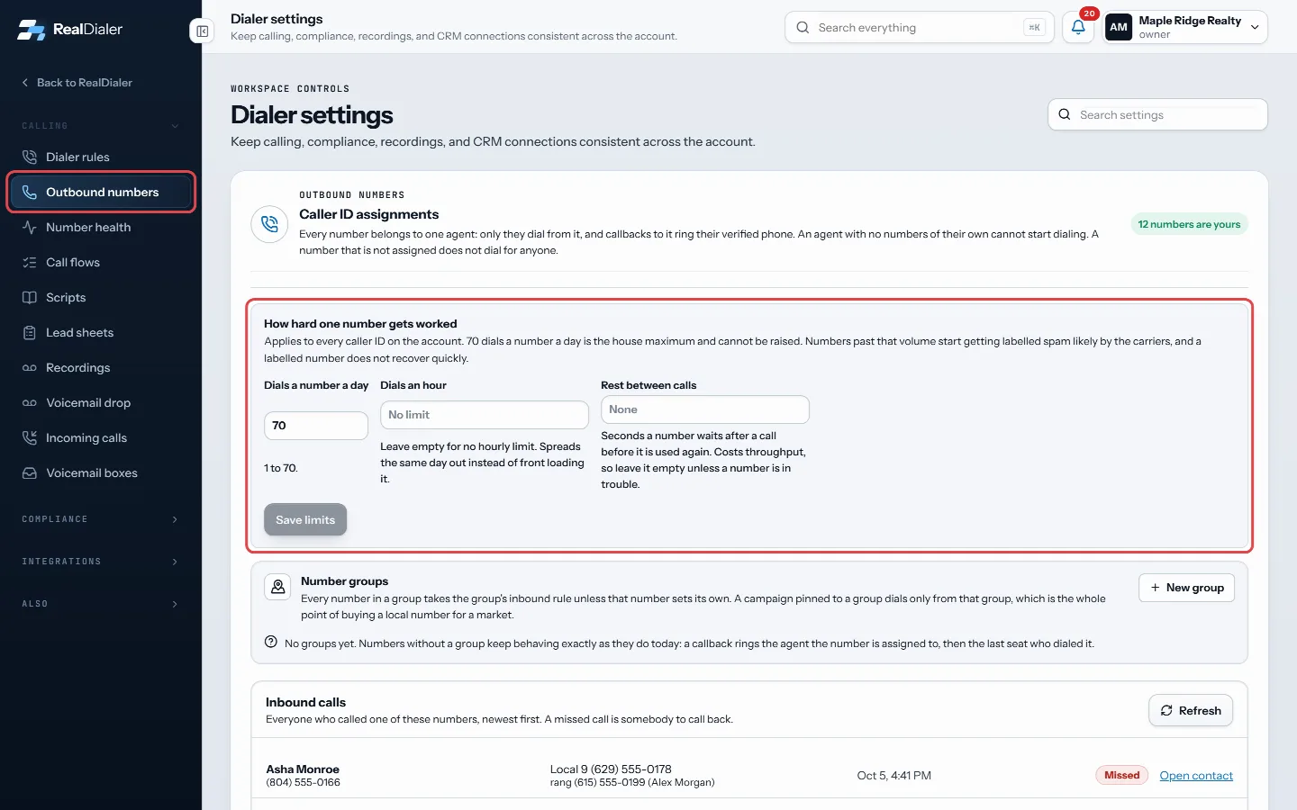The height and width of the screenshot is (810, 1297).
Task: Go Back to RealDialer
Action: [77, 83]
